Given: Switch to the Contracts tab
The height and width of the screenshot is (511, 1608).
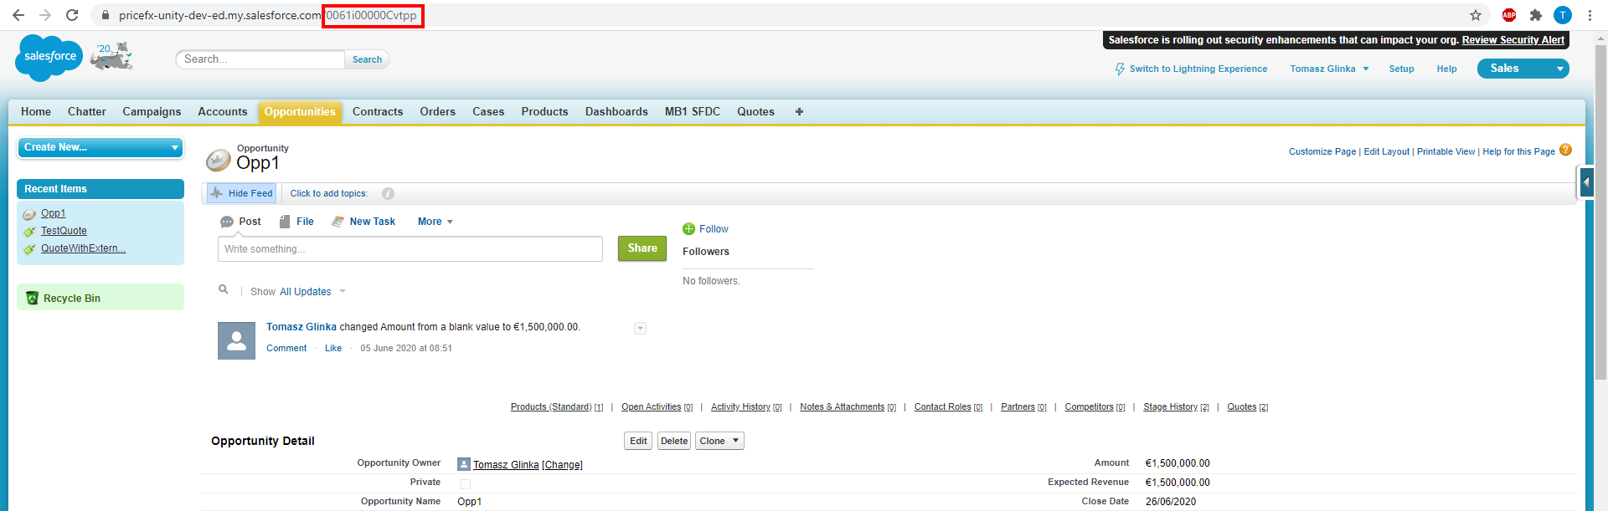Looking at the screenshot, I should (378, 111).
